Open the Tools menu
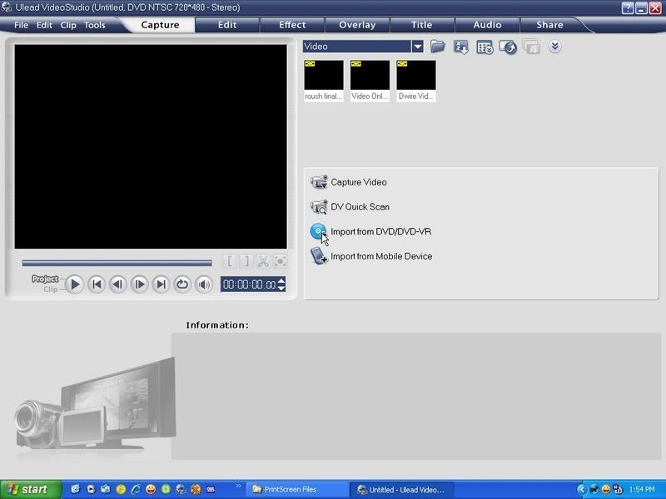The height and width of the screenshot is (499, 666). [94, 25]
